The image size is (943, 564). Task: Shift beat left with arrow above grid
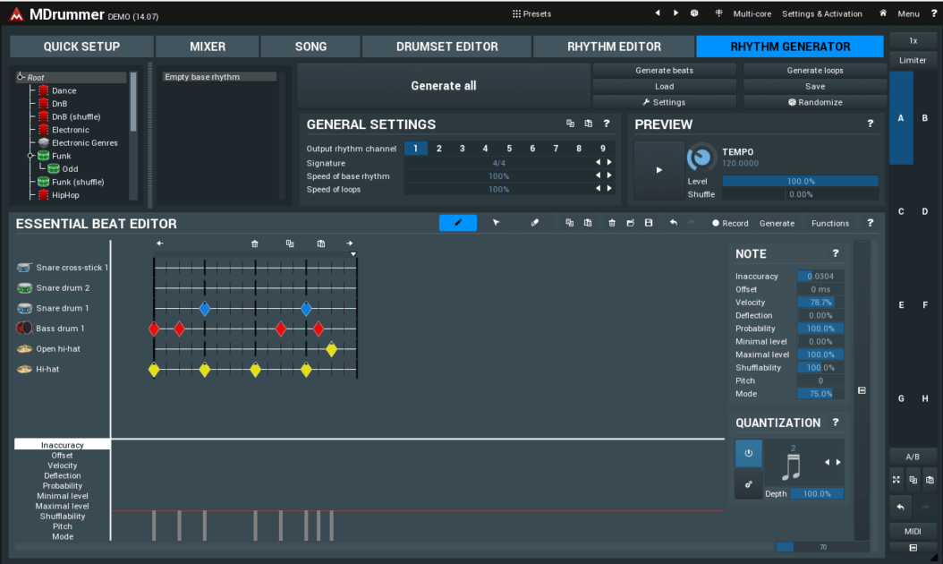click(159, 244)
